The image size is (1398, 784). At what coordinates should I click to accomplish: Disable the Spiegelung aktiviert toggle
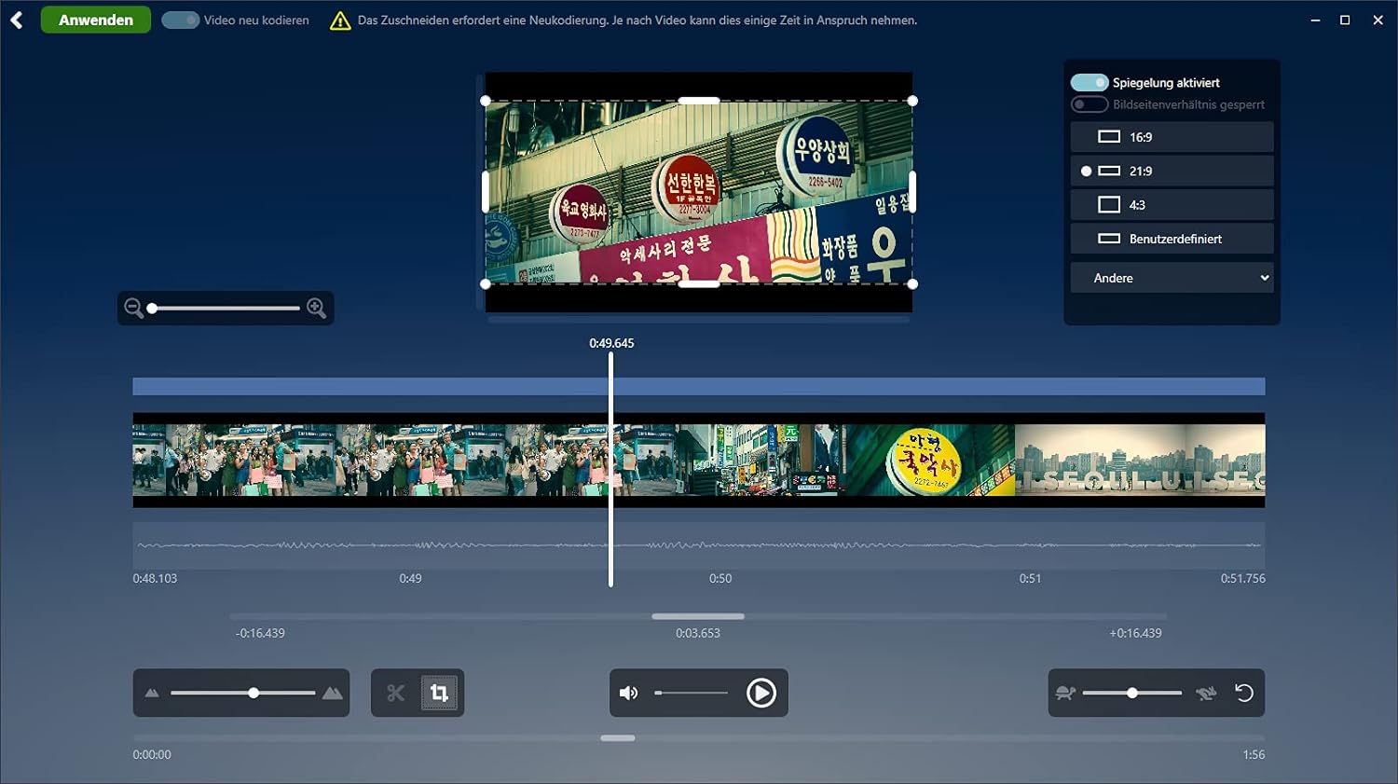(x=1090, y=82)
